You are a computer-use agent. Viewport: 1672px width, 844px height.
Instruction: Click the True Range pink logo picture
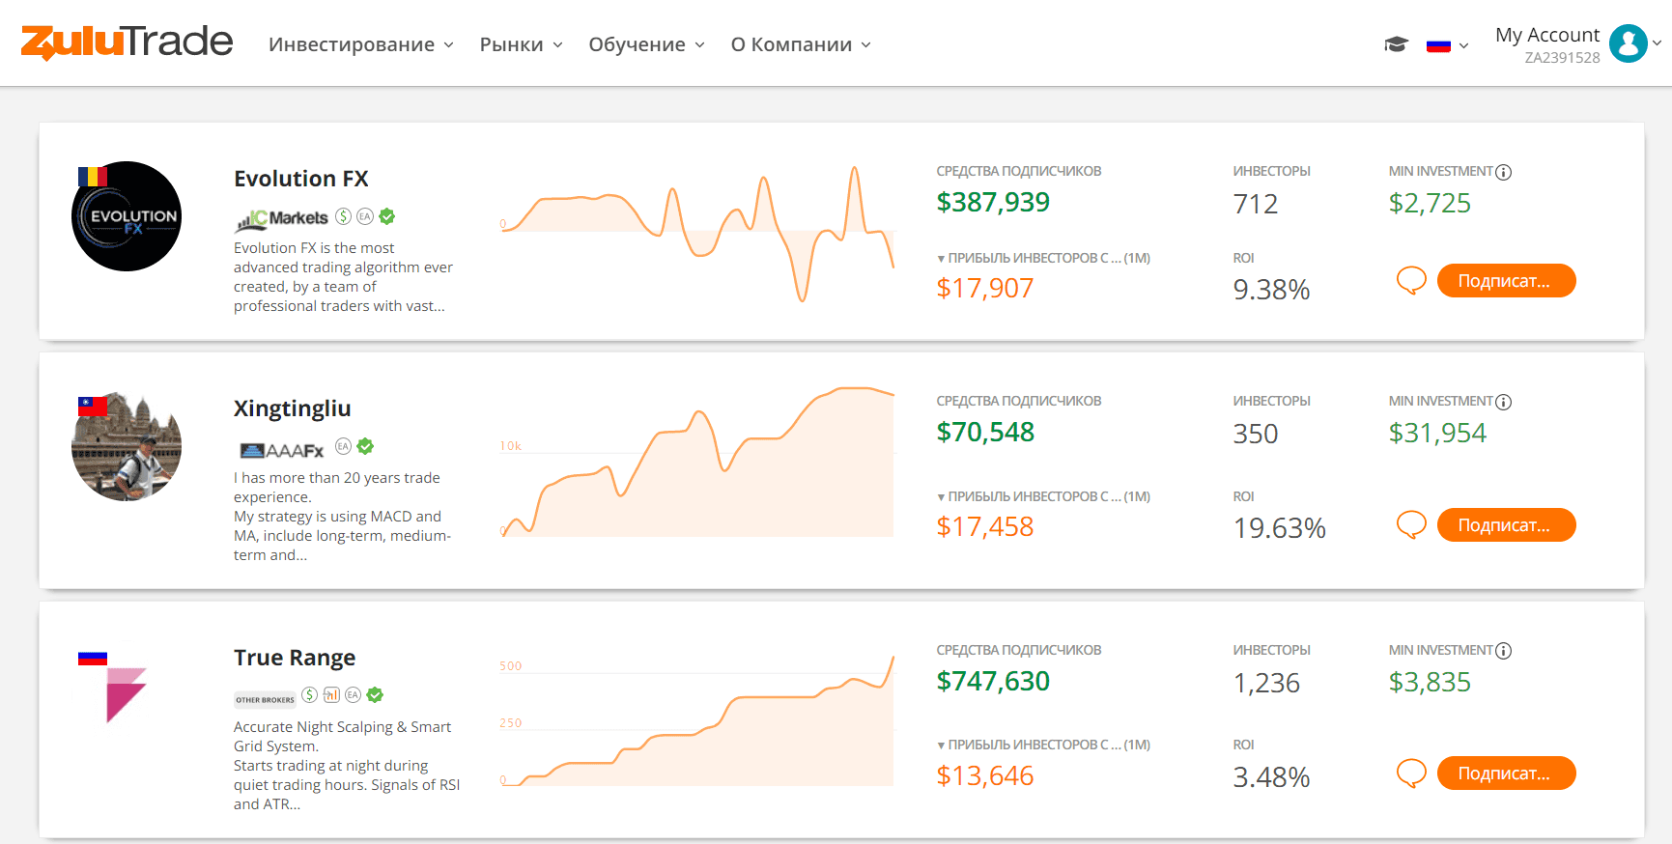126,694
